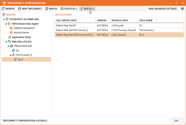The width and height of the screenshot is (186, 125).
Task: Click the ES_2 pool name cell
Action: coord(142,35)
